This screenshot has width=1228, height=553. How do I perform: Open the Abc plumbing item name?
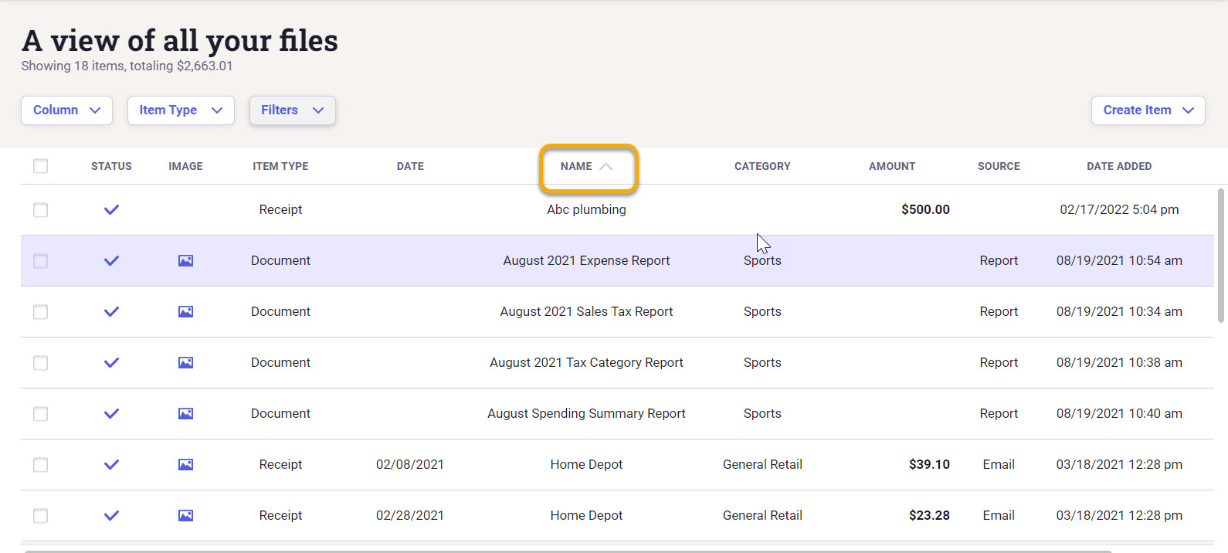pyautogui.click(x=586, y=209)
